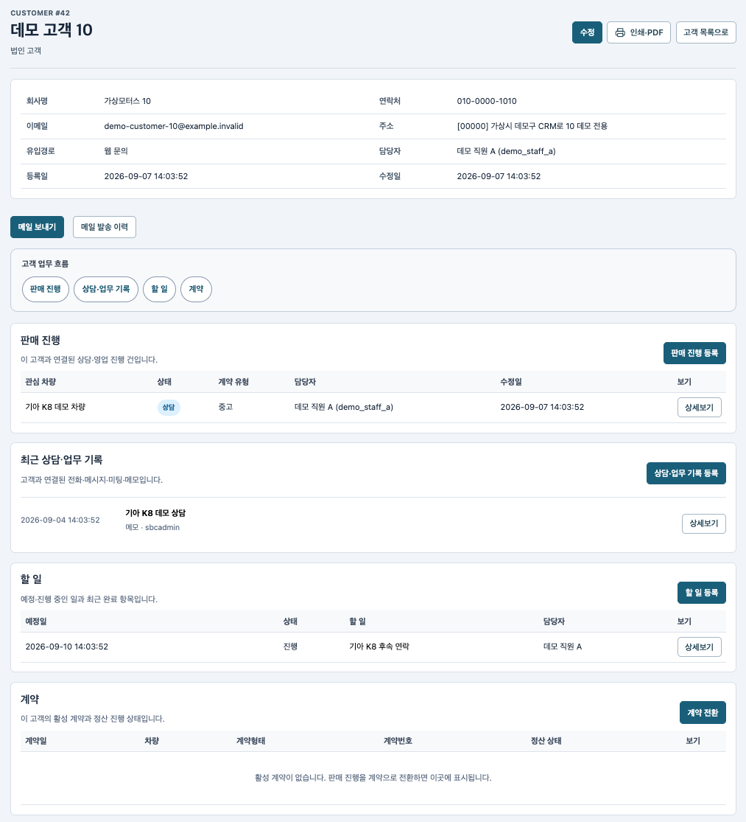Click the 관심 차량 column header
This screenshot has height=822, width=746.
coord(41,382)
